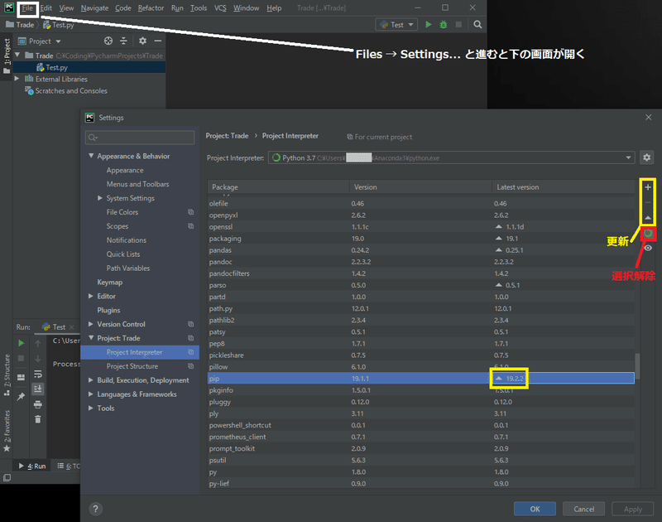The width and height of the screenshot is (662, 522).
Task: Click the settings search field
Action: tap(140, 138)
